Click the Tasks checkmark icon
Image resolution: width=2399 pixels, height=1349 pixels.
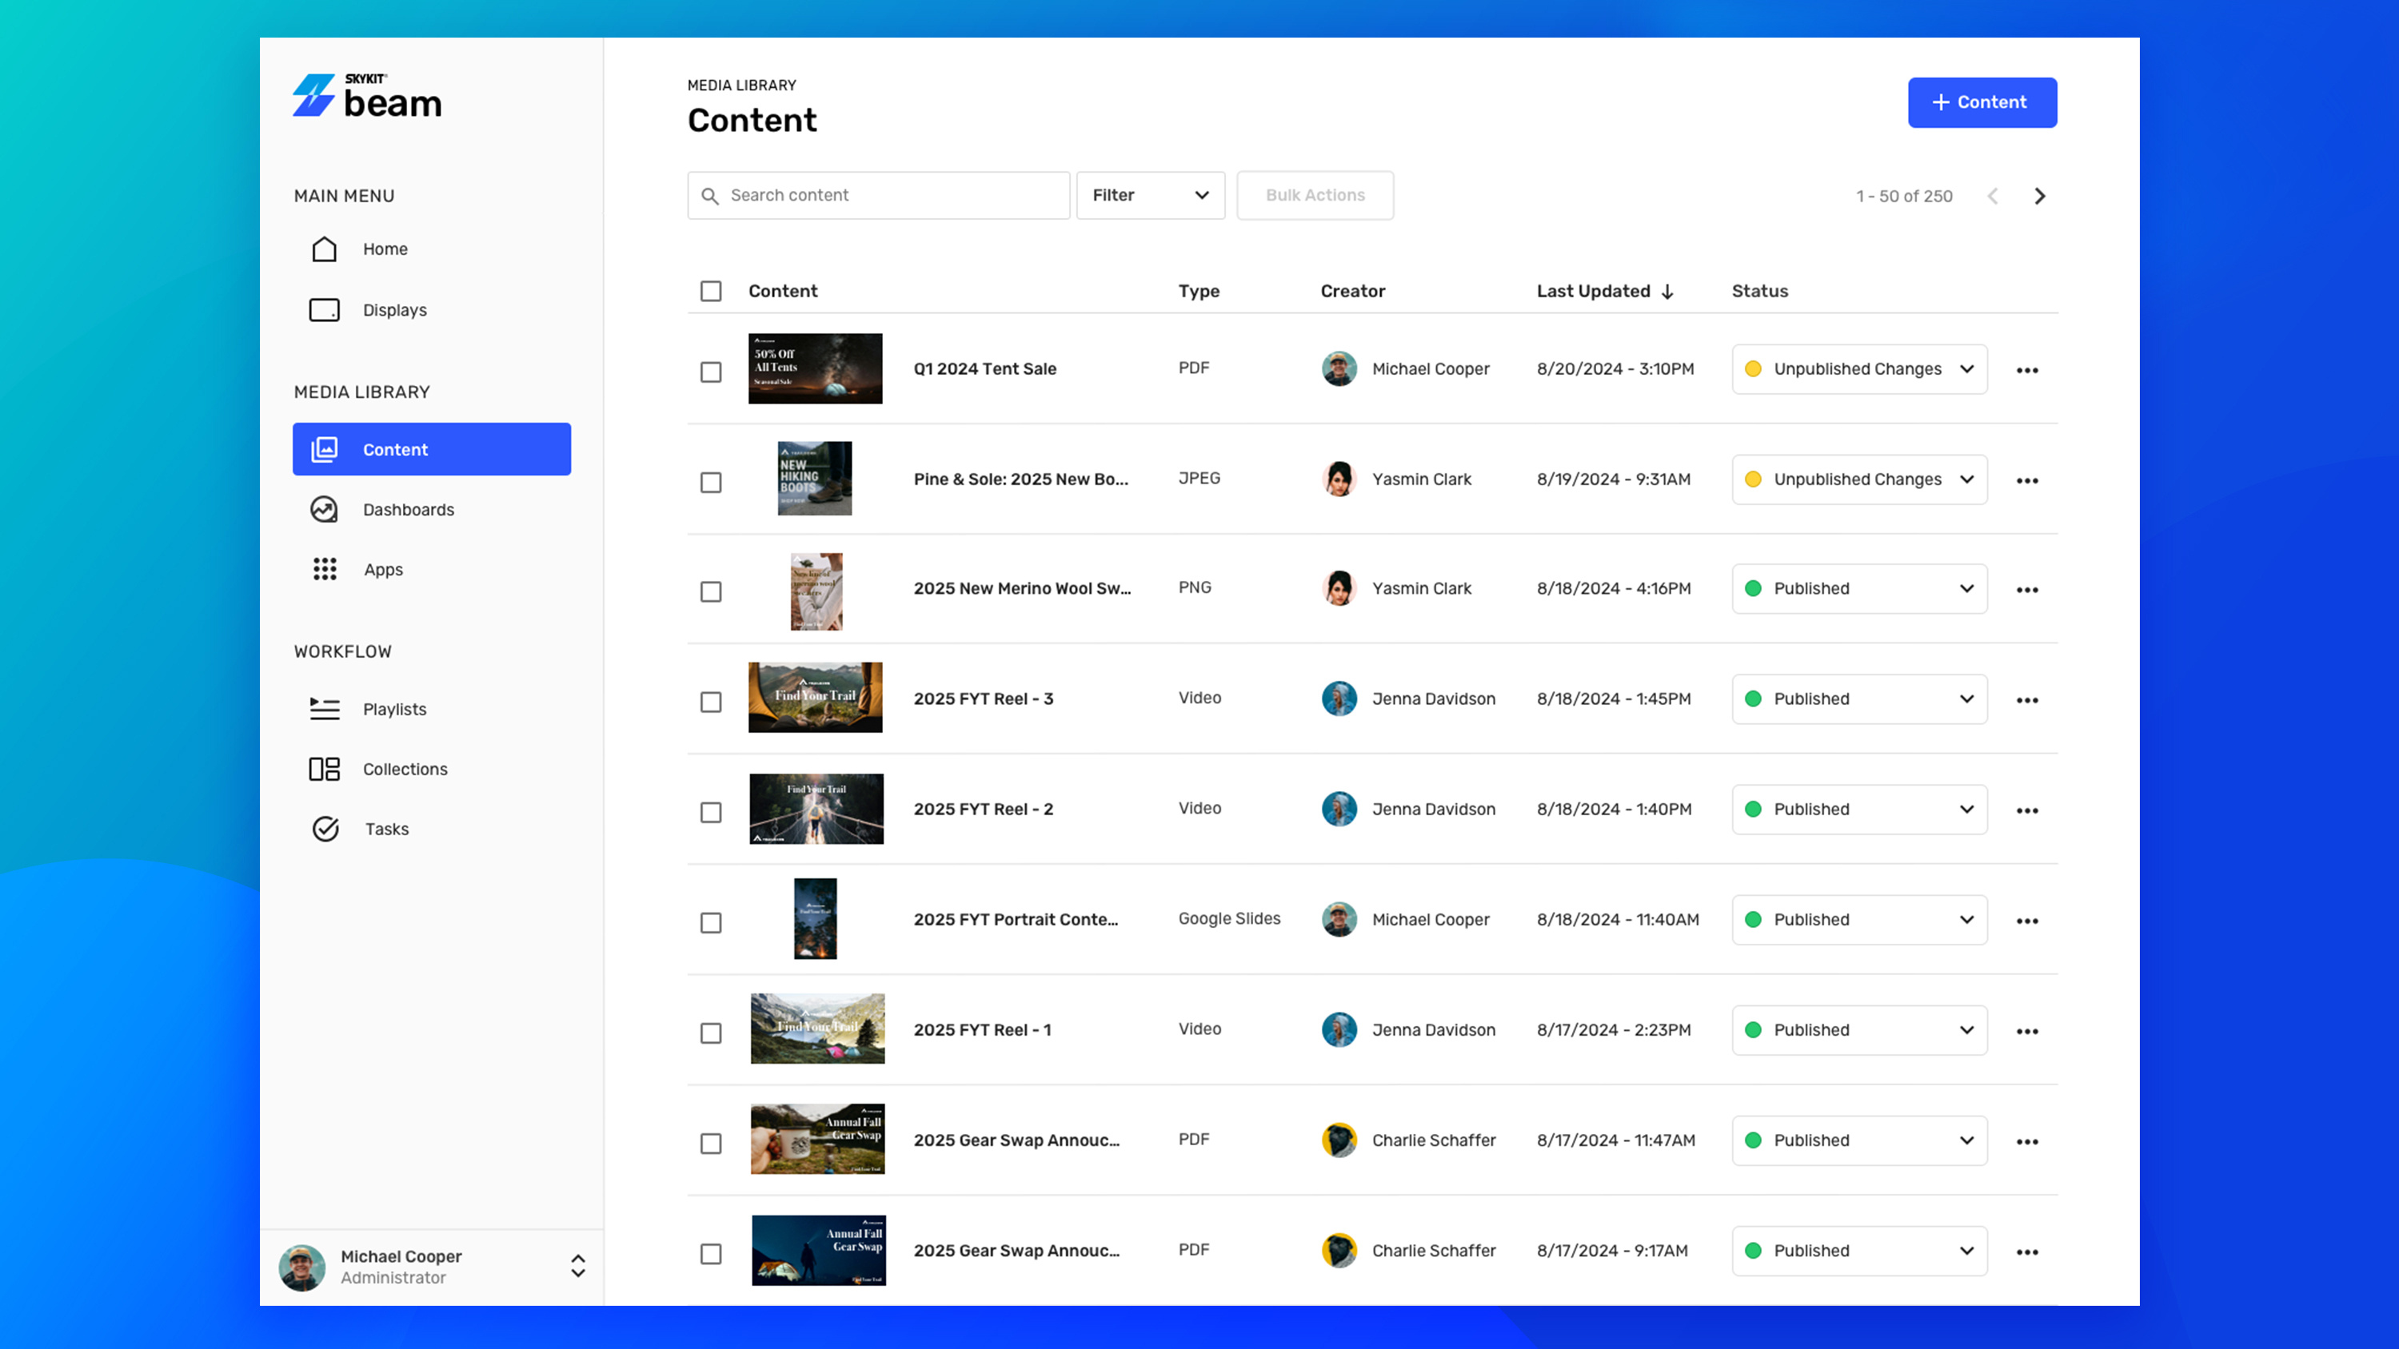[325, 829]
